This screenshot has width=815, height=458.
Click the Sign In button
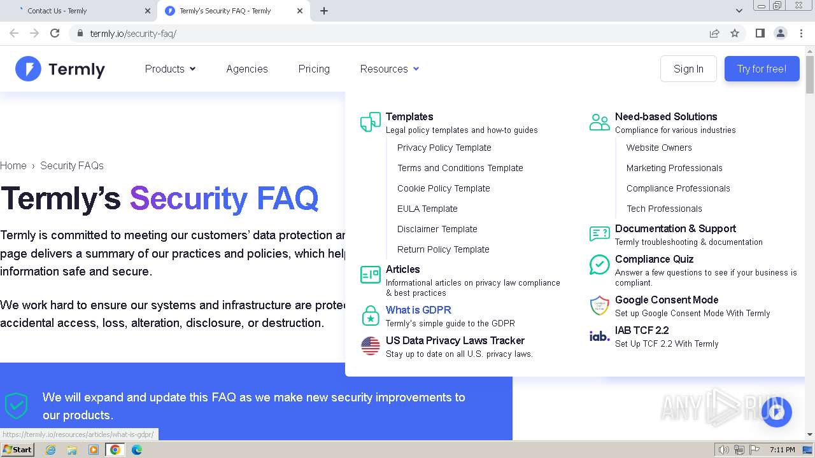point(688,69)
